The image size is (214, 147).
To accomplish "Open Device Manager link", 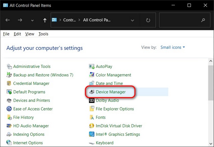I will (x=111, y=92).
